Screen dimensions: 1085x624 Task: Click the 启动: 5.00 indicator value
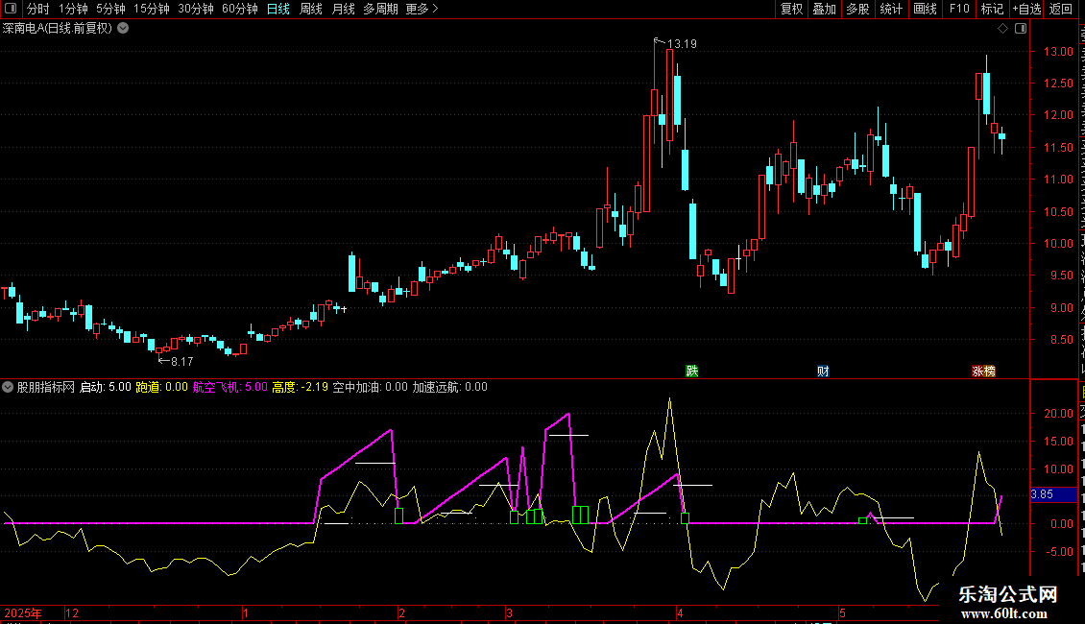point(106,388)
